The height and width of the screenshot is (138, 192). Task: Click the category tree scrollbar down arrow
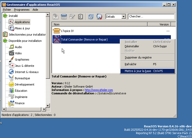click(48, 106)
